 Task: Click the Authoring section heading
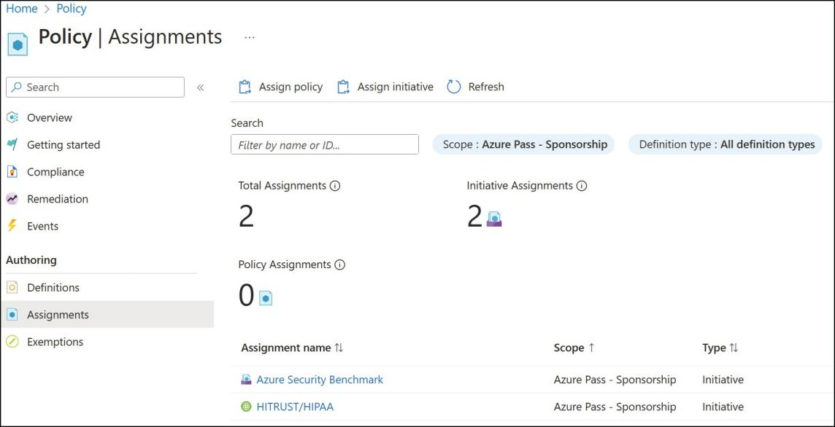(31, 260)
